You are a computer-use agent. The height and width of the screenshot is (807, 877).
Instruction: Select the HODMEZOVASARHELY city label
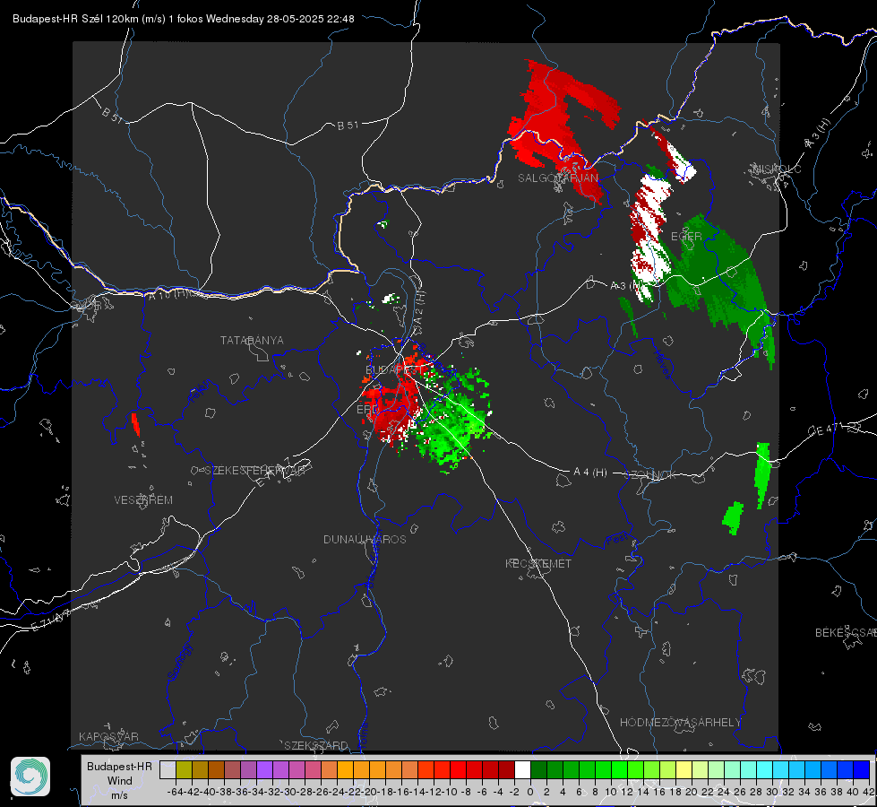click(x=680, y=723)
